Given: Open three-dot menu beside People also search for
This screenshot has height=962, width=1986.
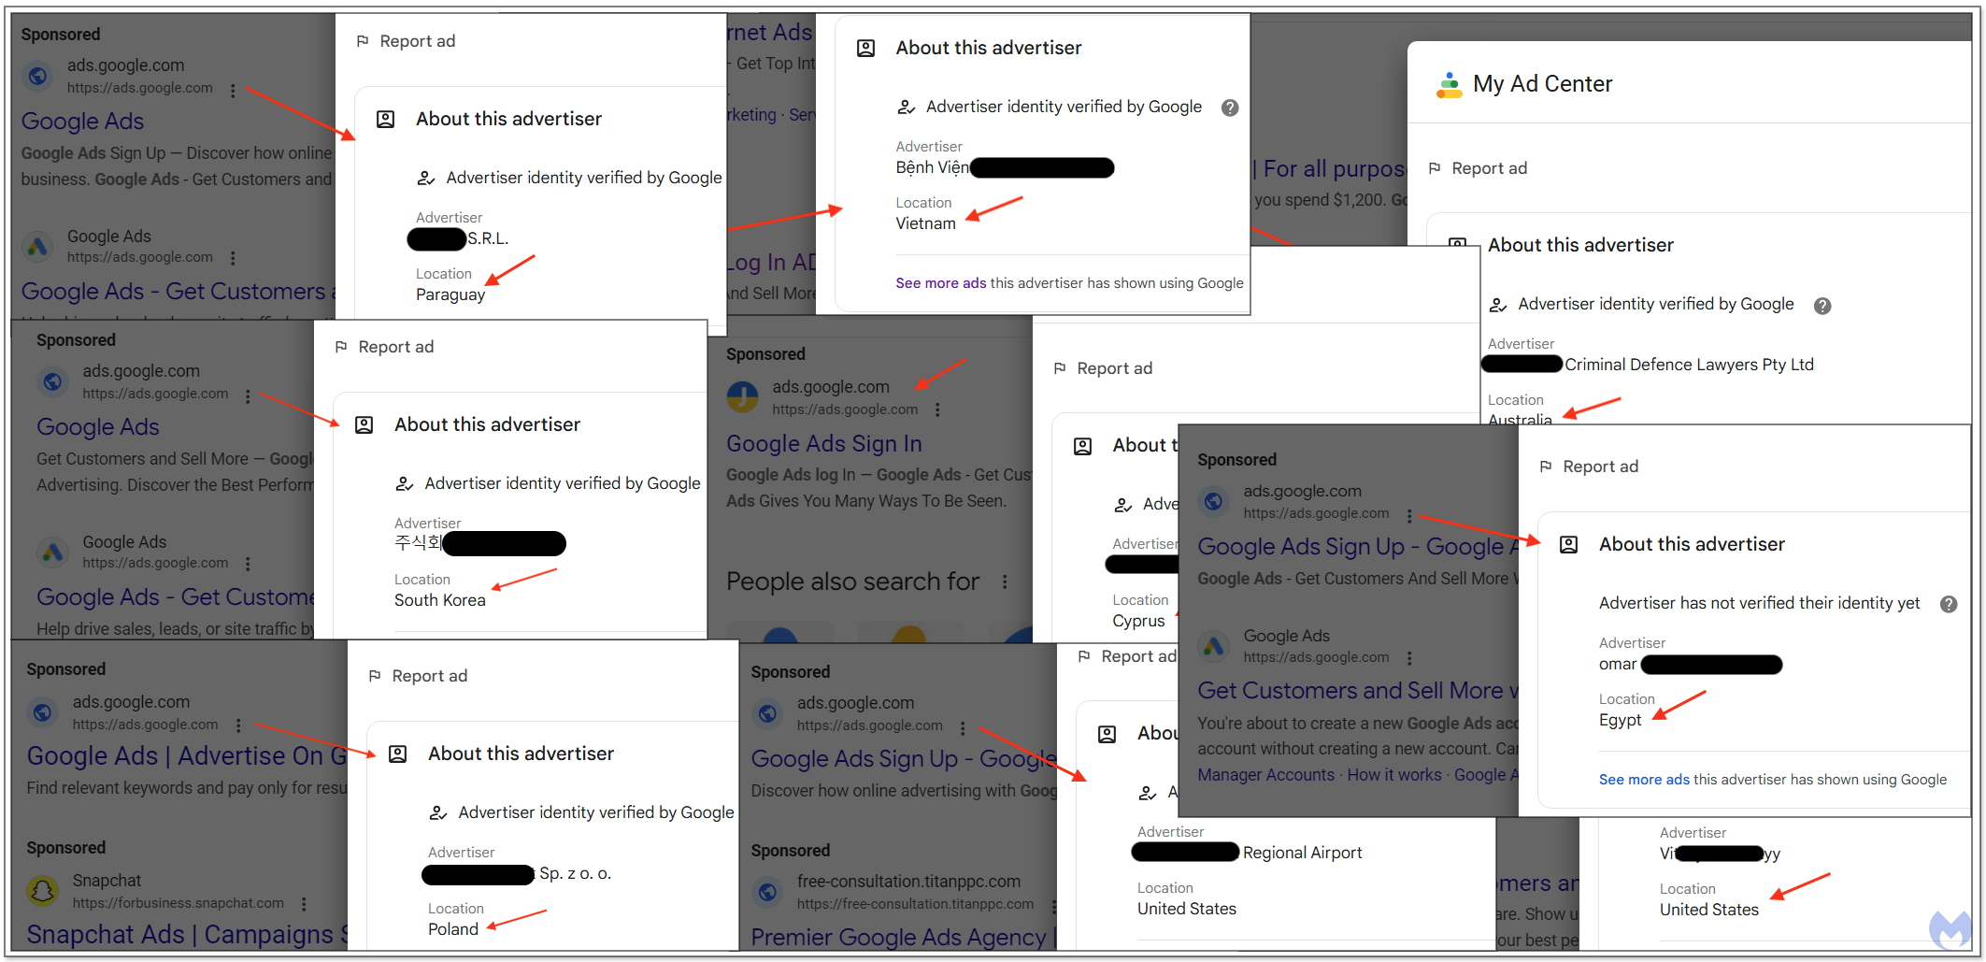Looking at the screenshot, I should pyautogui.click(x=1005, y=582).
